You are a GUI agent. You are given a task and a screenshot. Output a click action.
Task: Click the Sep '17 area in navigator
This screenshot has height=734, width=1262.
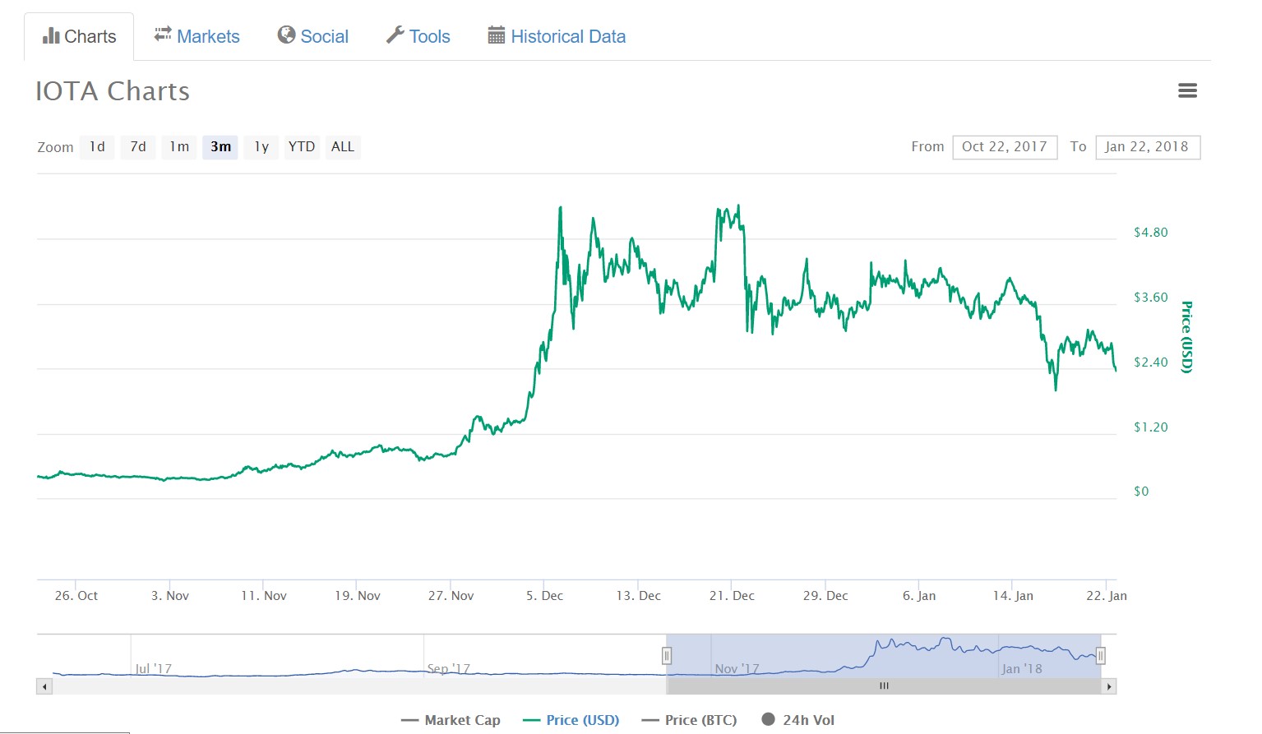point(449,668)
